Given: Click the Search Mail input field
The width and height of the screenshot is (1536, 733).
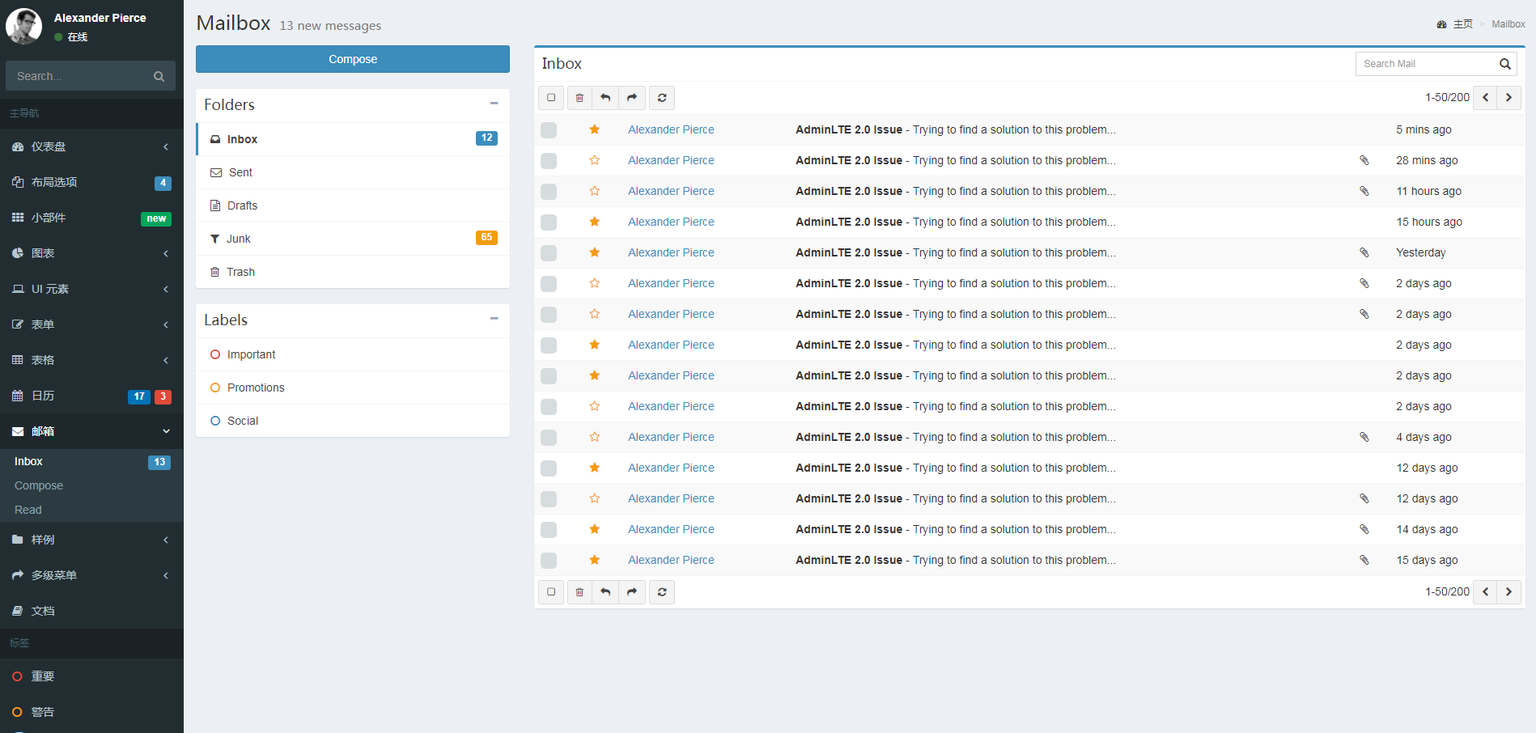Looking at the screenshot, I should (x=1424, y=64).
